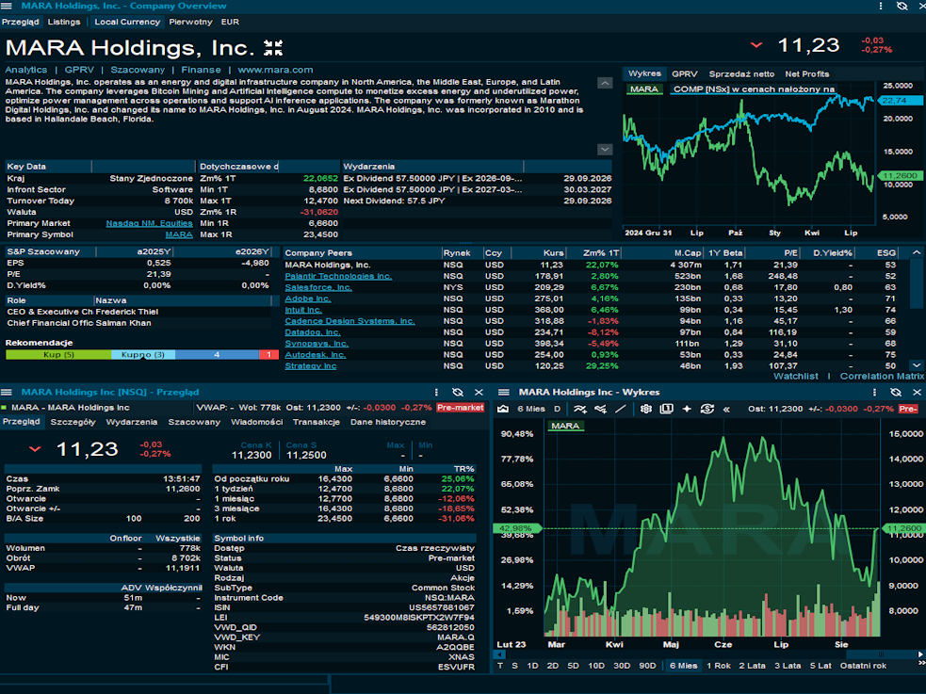Toggle link icon in Przegląd panel header
The height and width of the screenshot is (694, 926).
pos(457,393)
